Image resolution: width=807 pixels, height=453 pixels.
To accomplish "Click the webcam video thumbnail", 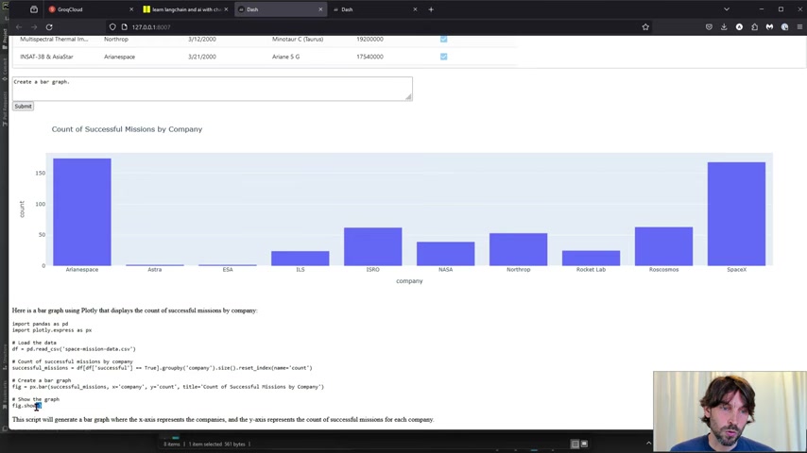I will point(730,411).
